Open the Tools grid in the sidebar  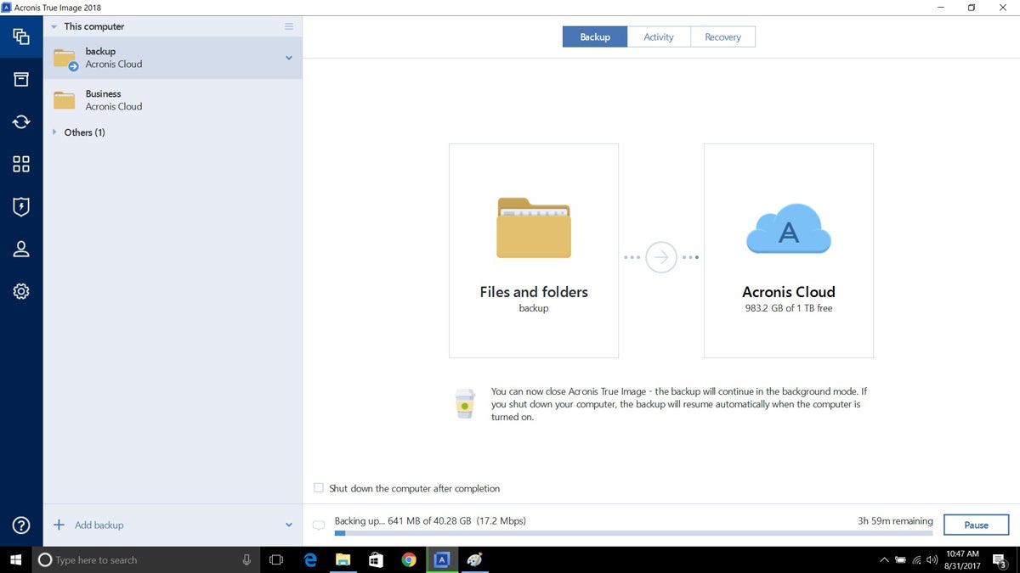point(21,164)
